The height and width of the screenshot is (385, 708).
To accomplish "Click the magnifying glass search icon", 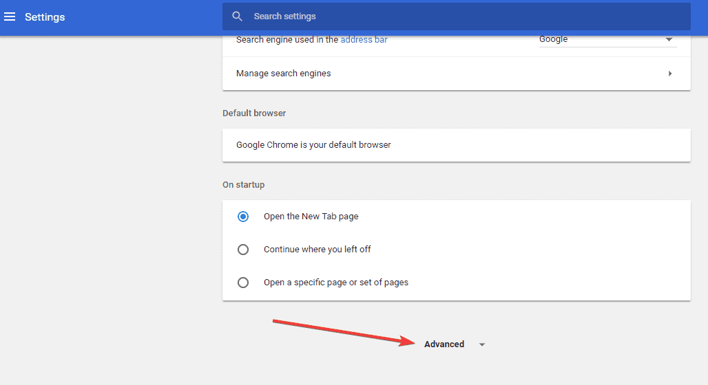I will [x=238, y=16].
